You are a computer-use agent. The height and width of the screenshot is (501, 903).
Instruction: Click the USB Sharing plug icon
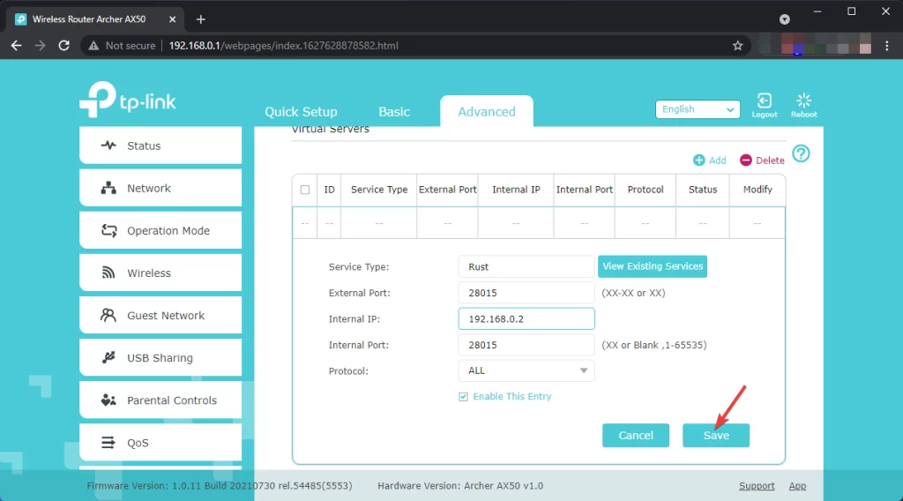pos(108,357)
